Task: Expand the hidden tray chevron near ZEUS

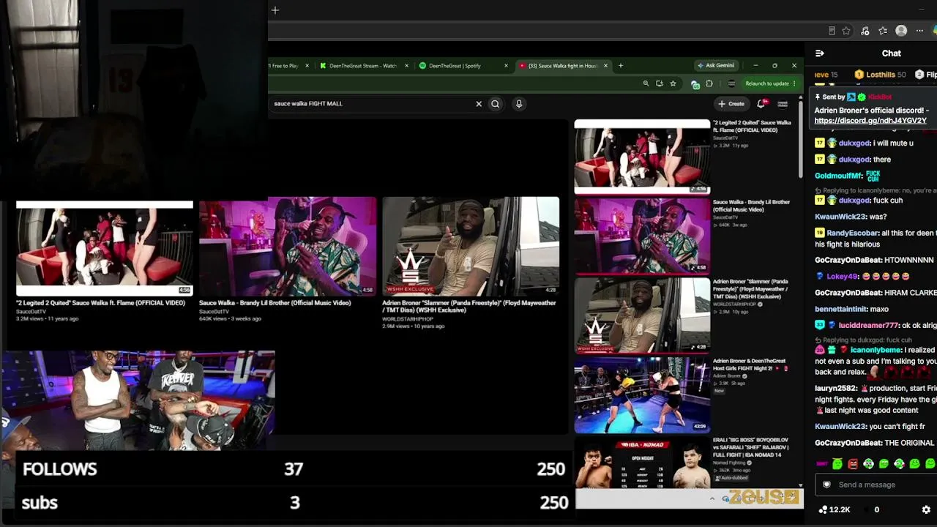Action: (712, 499)
